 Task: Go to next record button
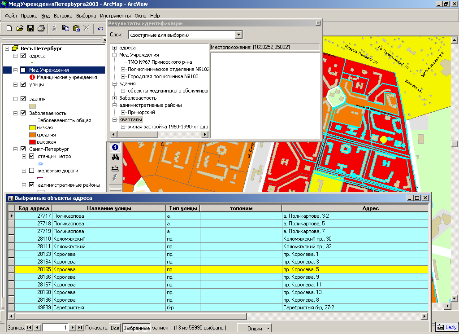coord(72,328)
